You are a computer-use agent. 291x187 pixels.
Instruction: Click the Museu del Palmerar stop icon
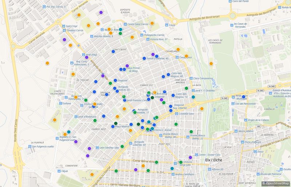(258, 174)
